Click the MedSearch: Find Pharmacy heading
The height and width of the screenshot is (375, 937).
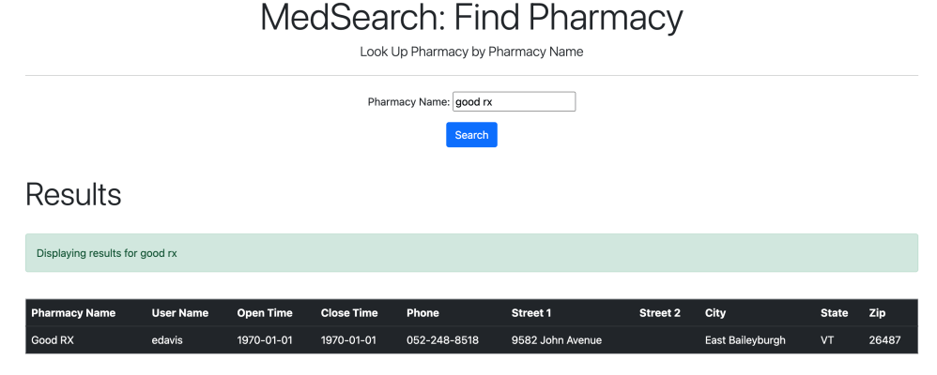click(471, 19)
